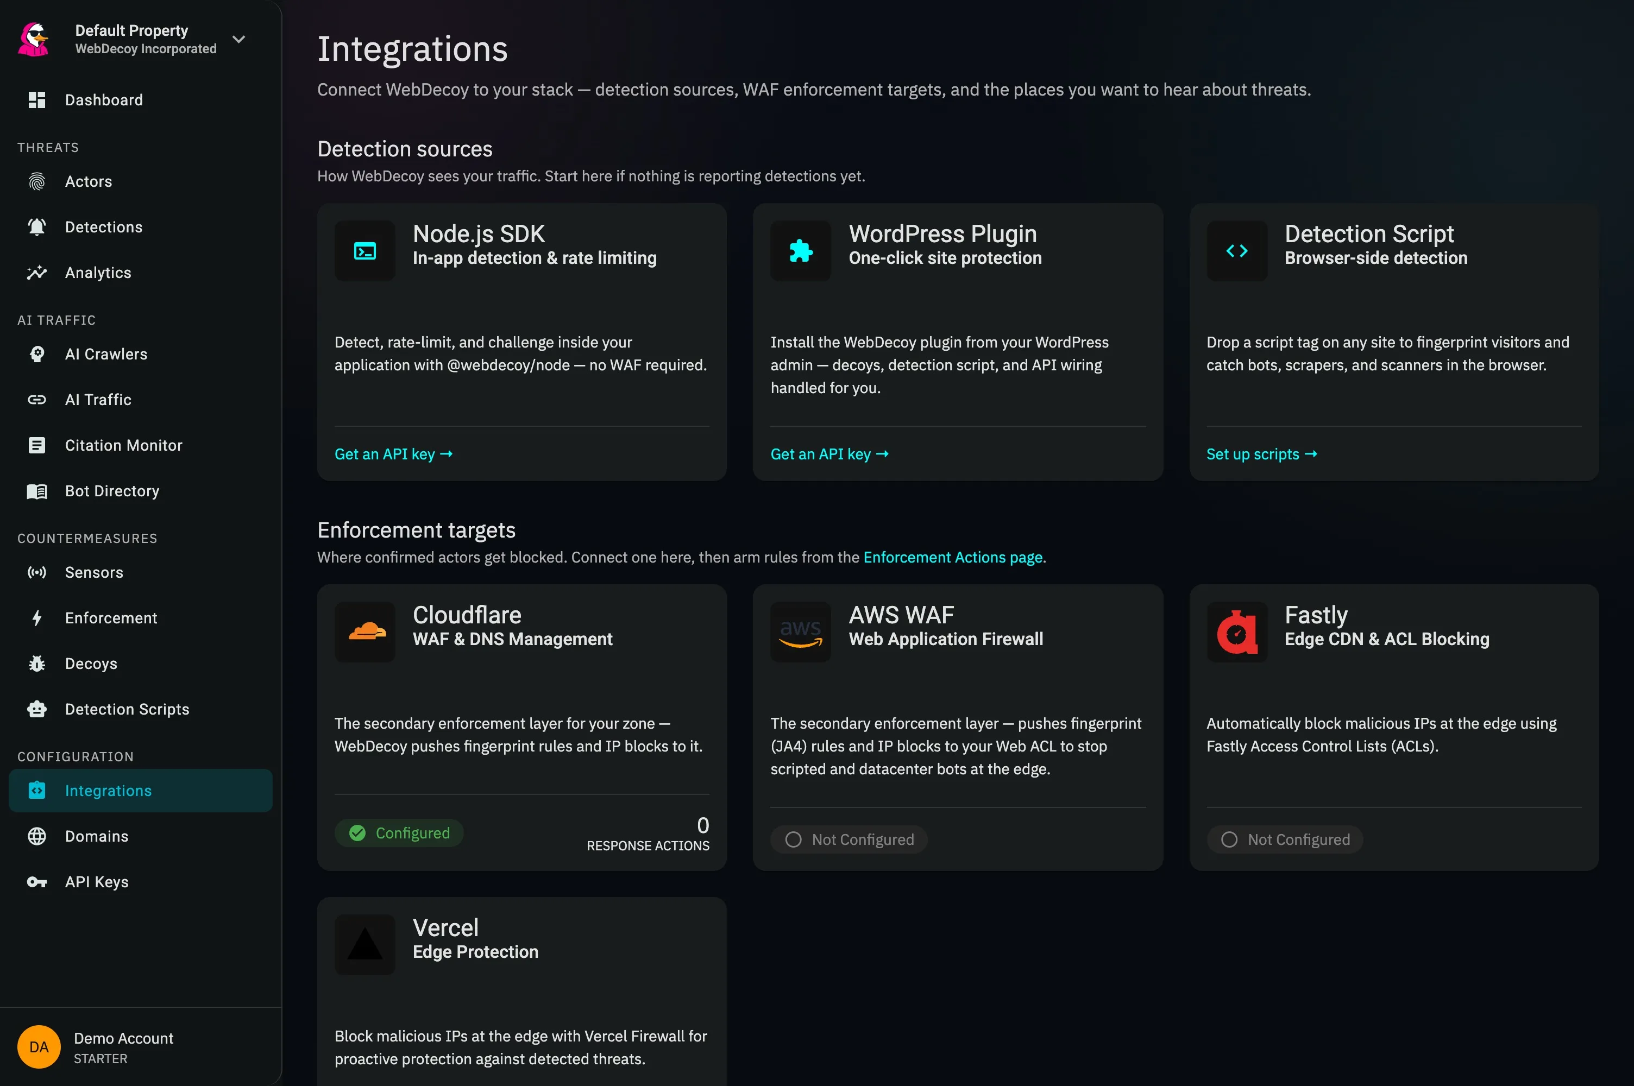Click the AWS WAF card title

pos(901,615)
